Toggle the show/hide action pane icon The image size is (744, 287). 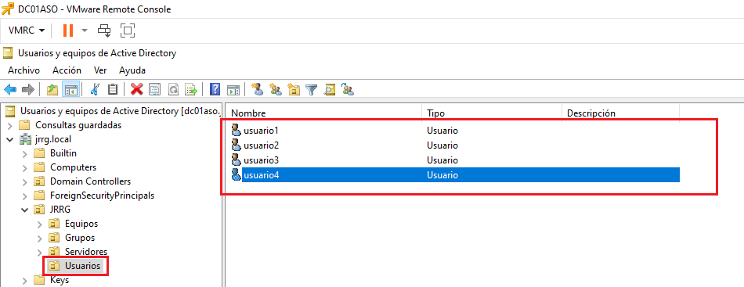[233, 89]
